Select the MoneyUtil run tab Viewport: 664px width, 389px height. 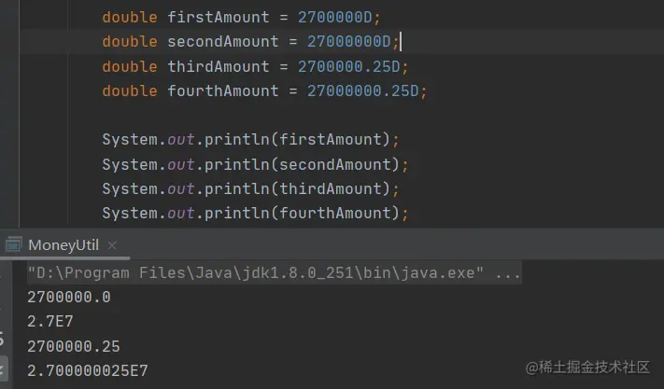(64, 245)
